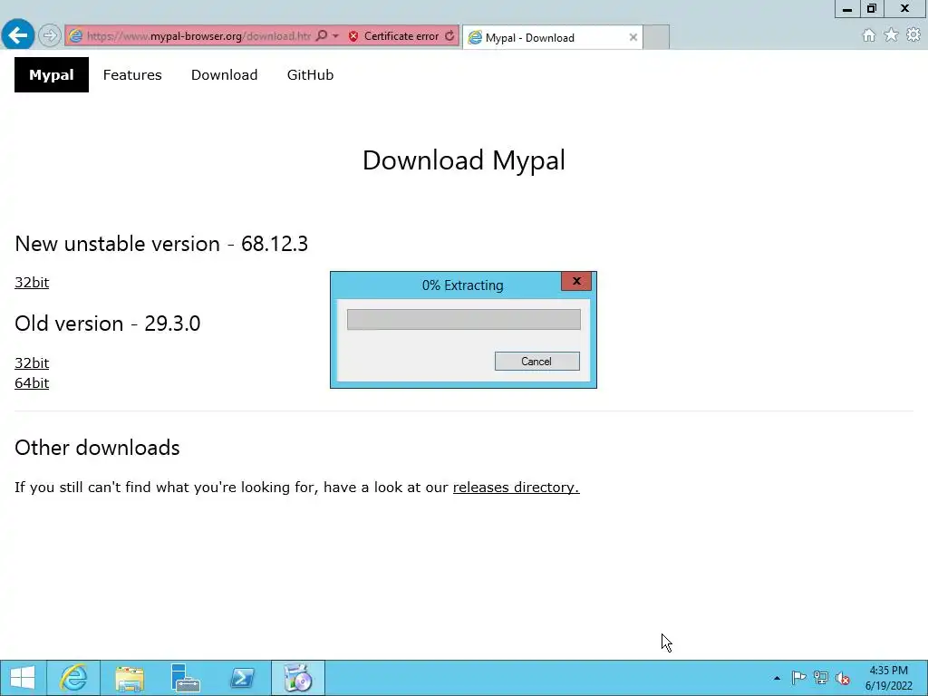The width and height of the screenshot is (928, 696).
Task: Open File Explorer from taskbar
Action: pos(130,678)
